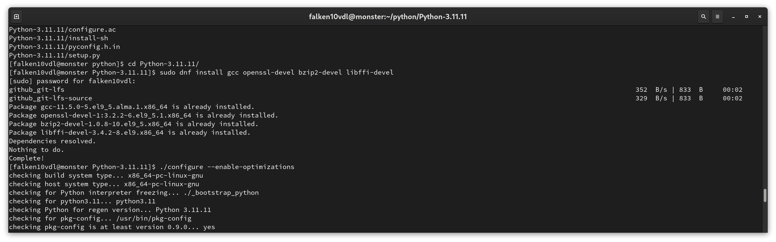Screen dimensions: 776x242
Task: Click the scrollbar track above the thumb
Action: tap(765, 107)
